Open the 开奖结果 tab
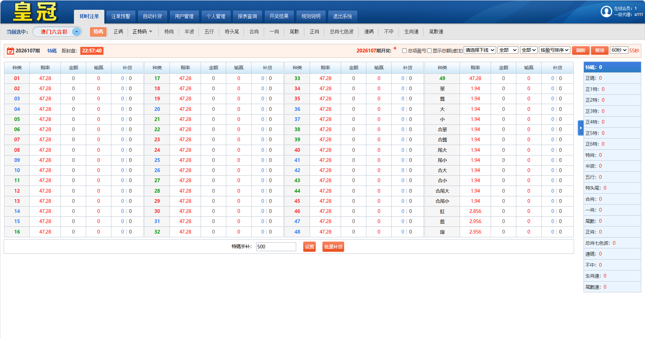Viewport: 645px width, 338px height. coord(279,16)
